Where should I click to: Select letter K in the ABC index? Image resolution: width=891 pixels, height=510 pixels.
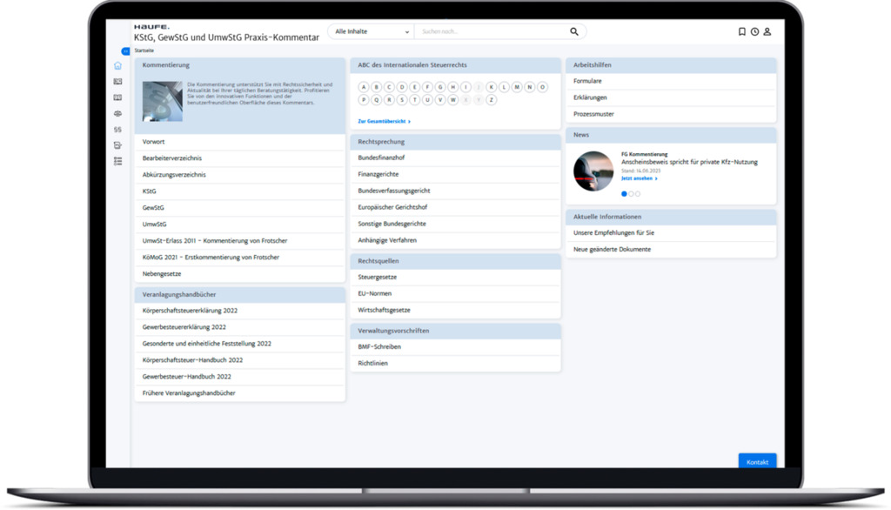tap(491, 87)
